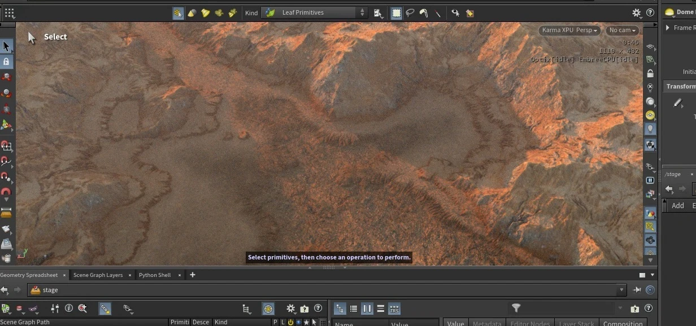Open the Kind Leaf Primitives dropdown
Viewport: 696px width, 326px height.
click(x=315, y=13)
